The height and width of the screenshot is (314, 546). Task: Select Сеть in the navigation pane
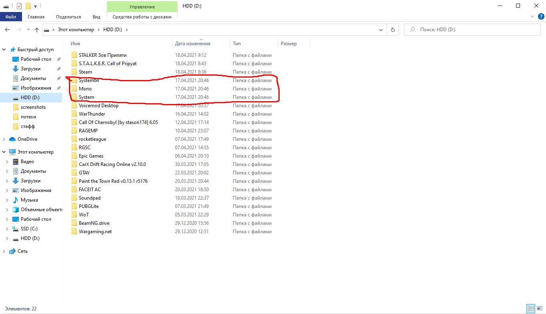22,251
